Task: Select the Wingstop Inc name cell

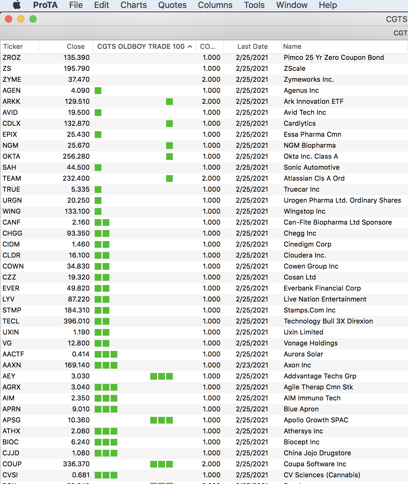Action: [304, 211]
